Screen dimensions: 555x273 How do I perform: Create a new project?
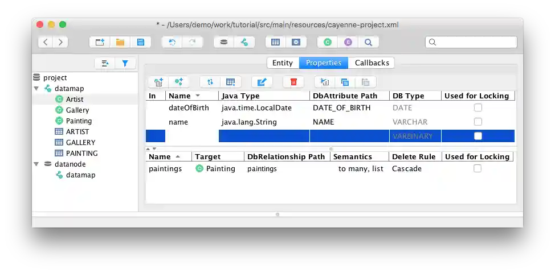100,43
